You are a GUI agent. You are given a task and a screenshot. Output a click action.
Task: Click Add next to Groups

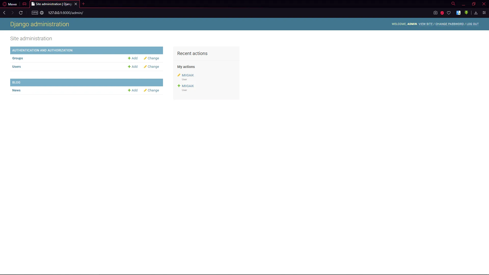[x=133, y=58]
